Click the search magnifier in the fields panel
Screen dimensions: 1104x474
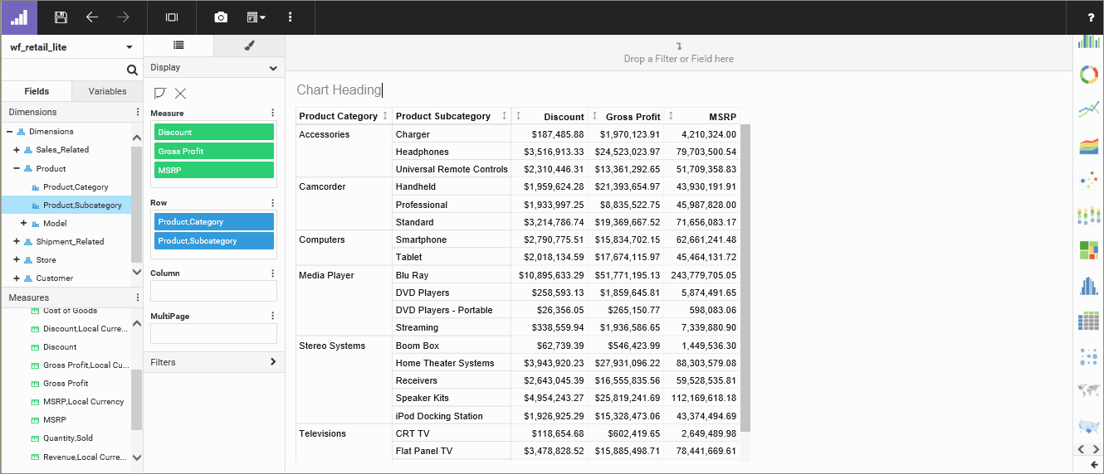pyautogui.click(x=132, y=70)
